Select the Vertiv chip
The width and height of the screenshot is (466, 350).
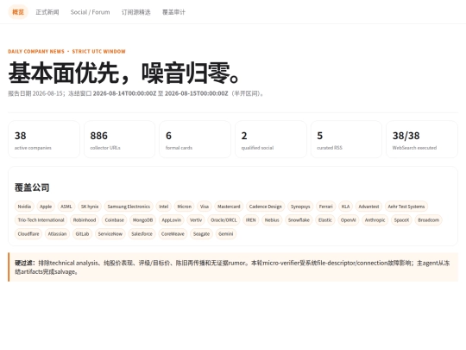click(196, 220)
